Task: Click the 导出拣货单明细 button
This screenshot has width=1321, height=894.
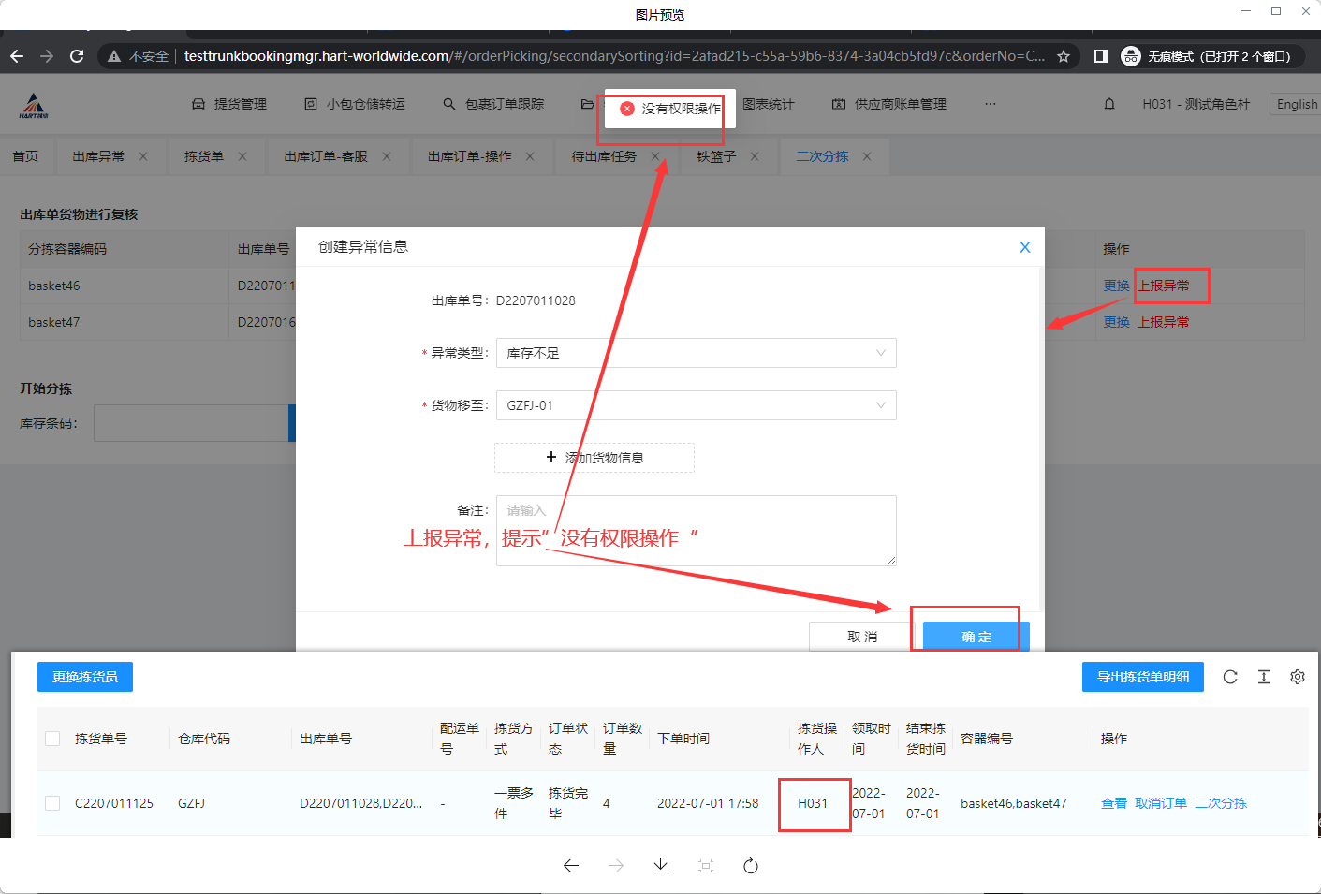Action: (x=1143, y=677)
